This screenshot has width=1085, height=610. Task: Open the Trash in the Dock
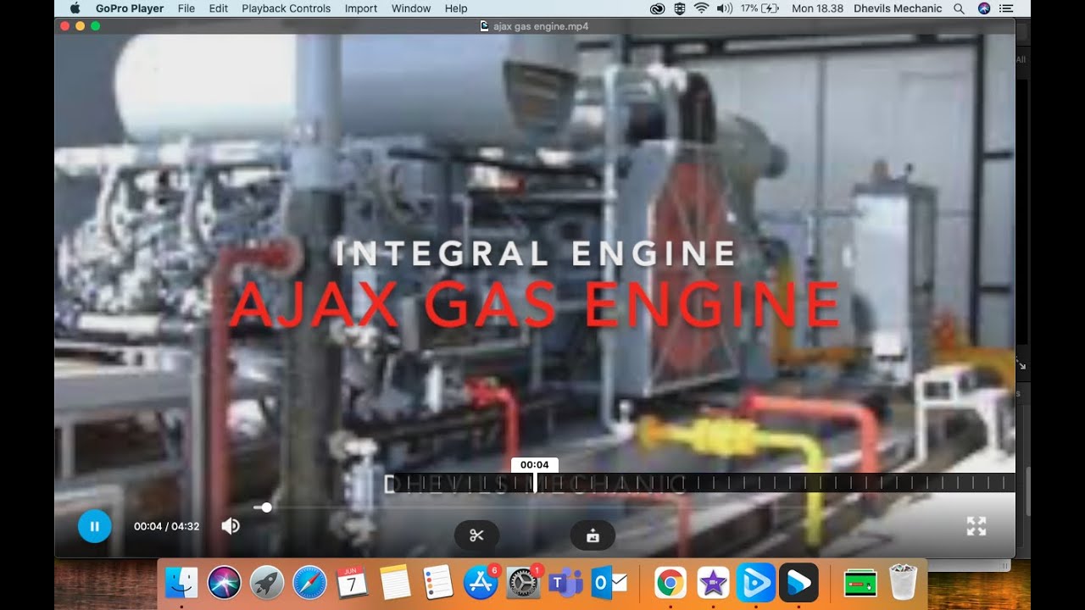904,583
